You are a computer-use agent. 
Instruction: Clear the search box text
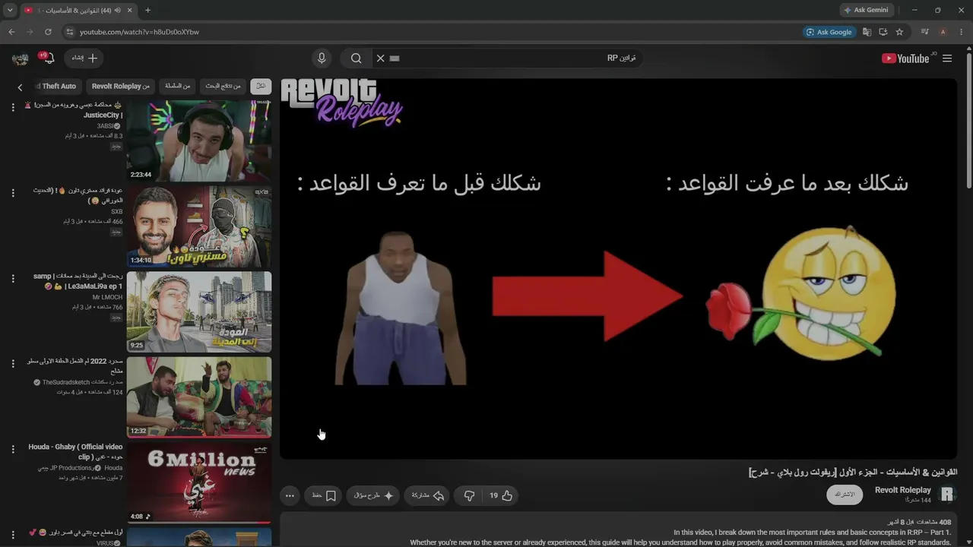point(381,58)
